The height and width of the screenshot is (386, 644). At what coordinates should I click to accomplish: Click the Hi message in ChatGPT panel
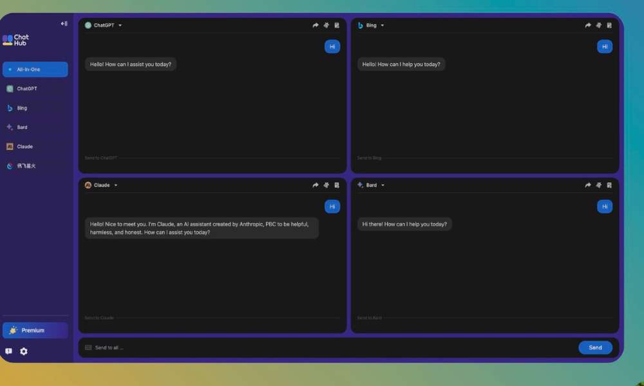point(332,47)
